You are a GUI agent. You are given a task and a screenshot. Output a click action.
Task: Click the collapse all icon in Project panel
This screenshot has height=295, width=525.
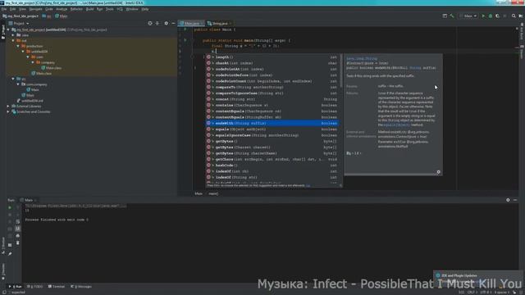point(157,24)
